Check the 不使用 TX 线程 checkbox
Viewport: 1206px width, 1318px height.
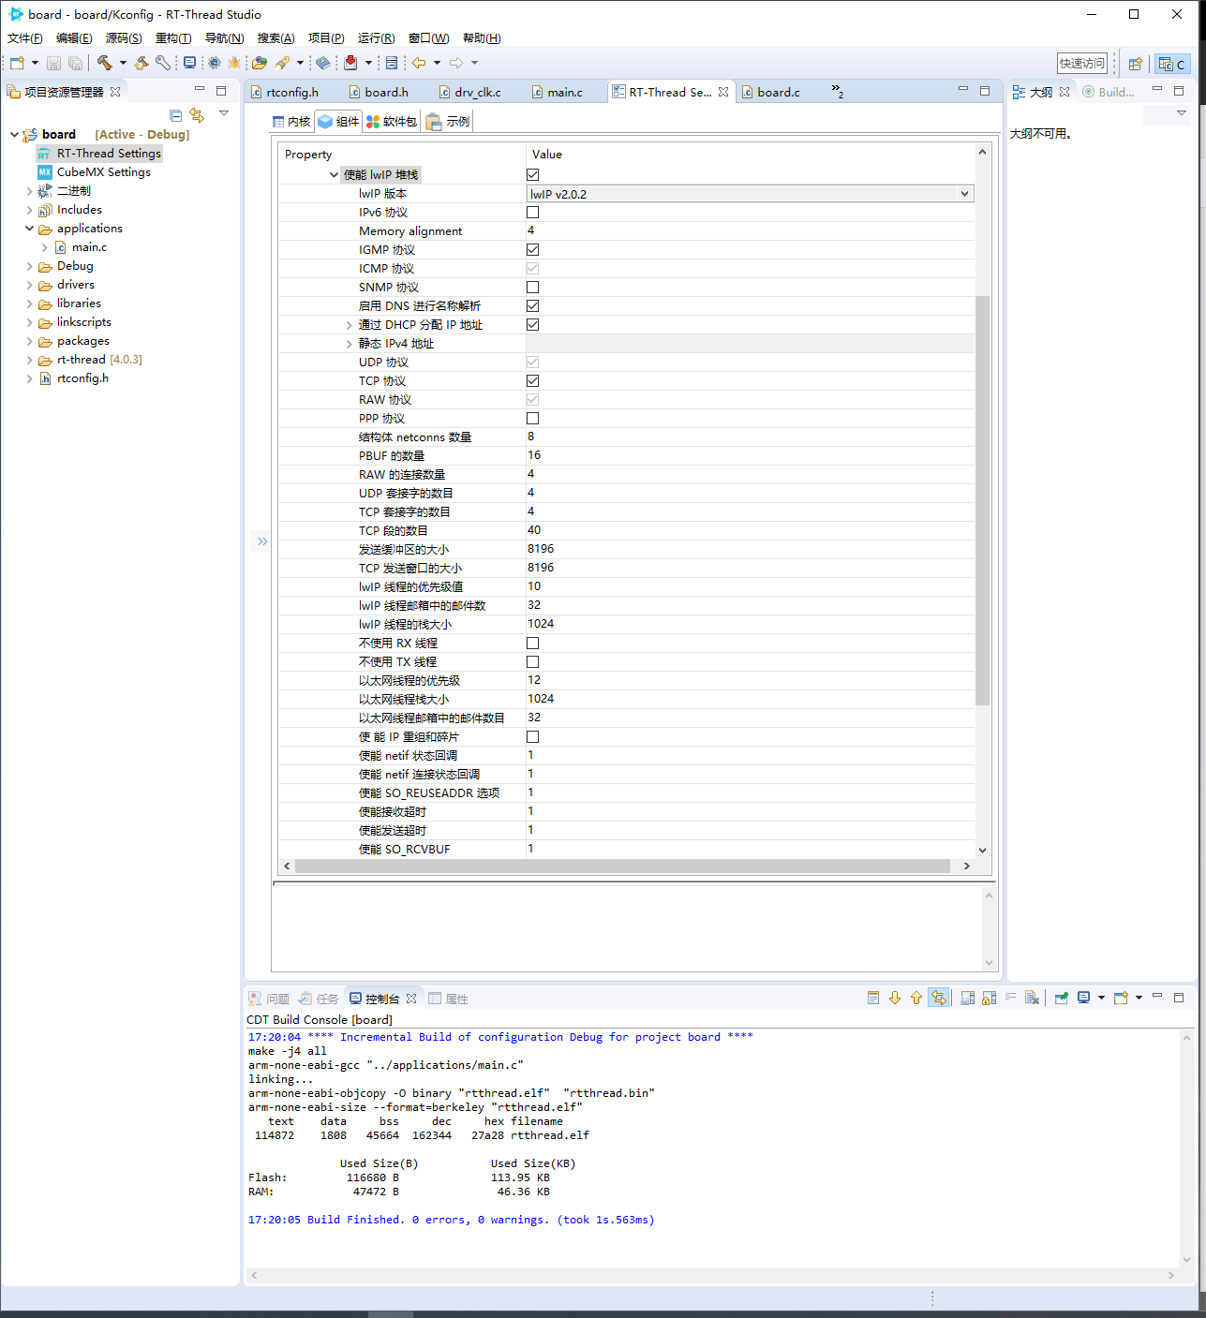(532, 661)
